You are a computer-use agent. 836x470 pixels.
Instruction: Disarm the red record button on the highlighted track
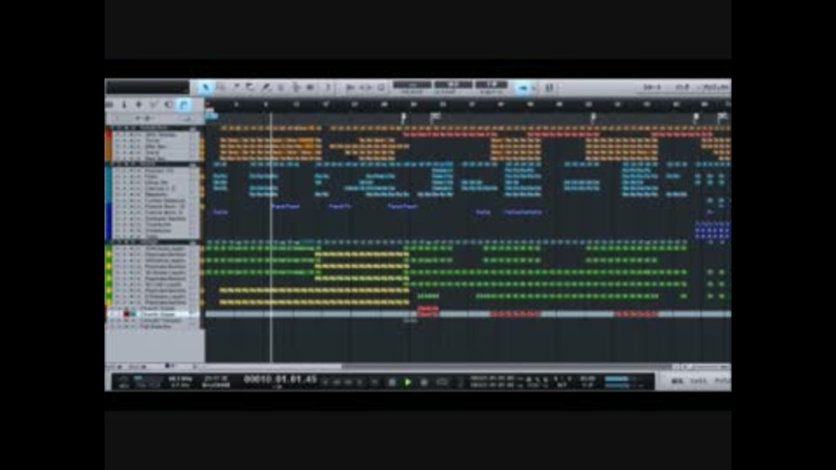pos(126,314)
